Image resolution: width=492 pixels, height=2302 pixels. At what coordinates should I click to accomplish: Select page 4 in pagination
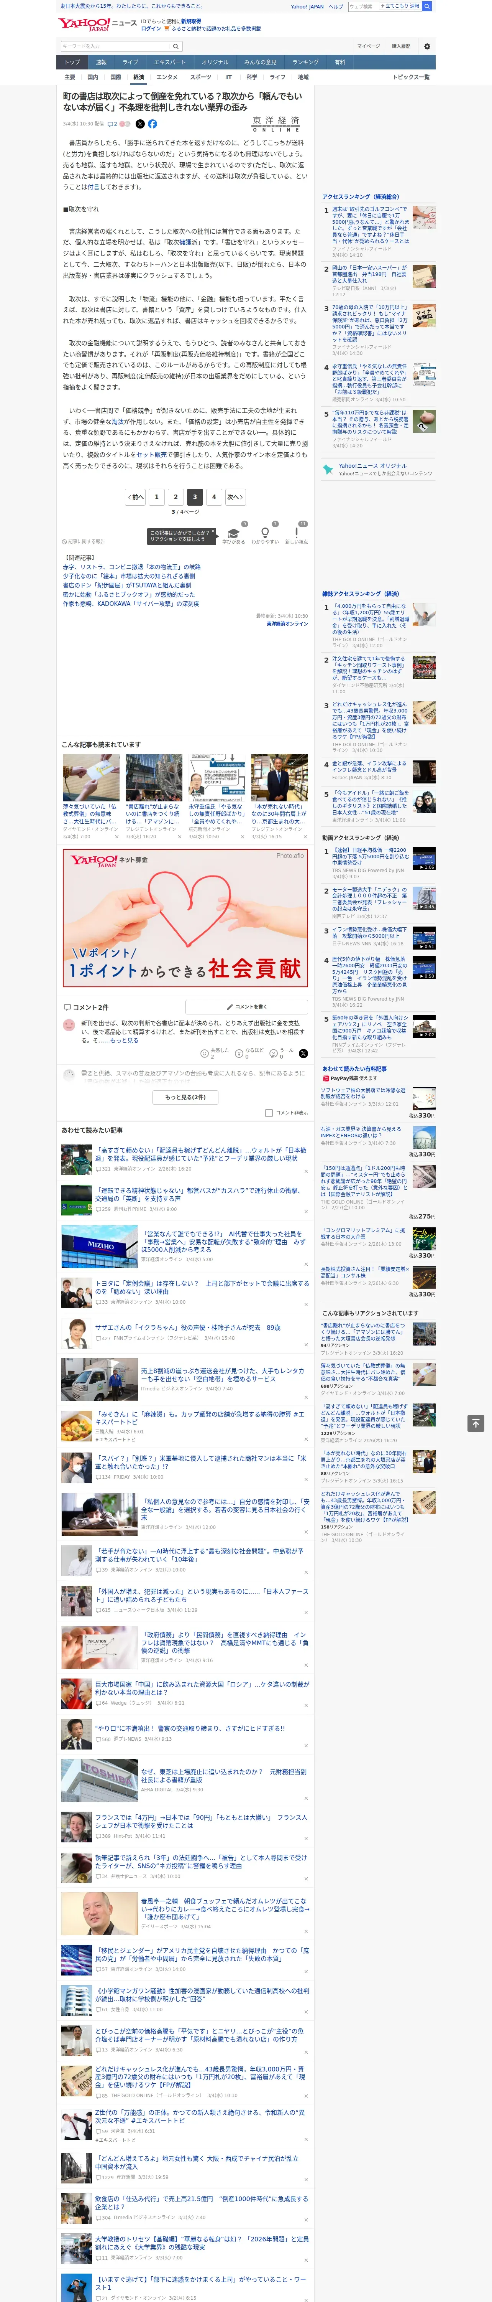(x=213, y=497)
